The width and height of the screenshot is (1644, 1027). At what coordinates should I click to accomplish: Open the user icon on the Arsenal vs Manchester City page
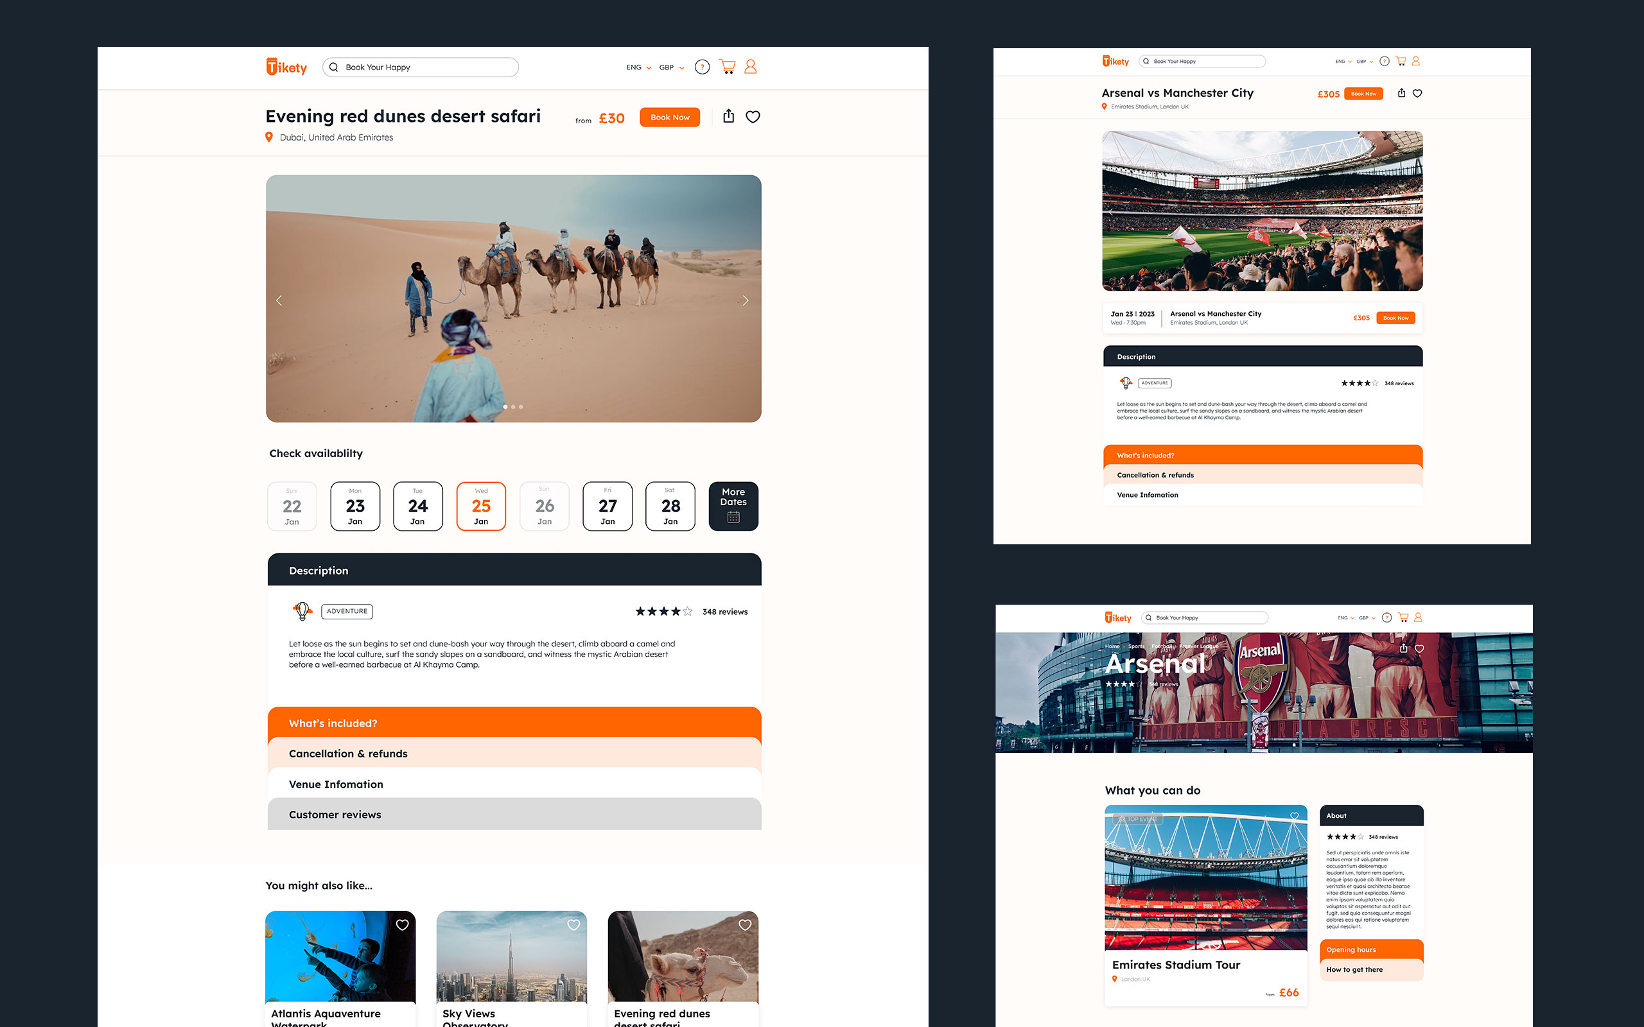click(x=1416, y=61)
